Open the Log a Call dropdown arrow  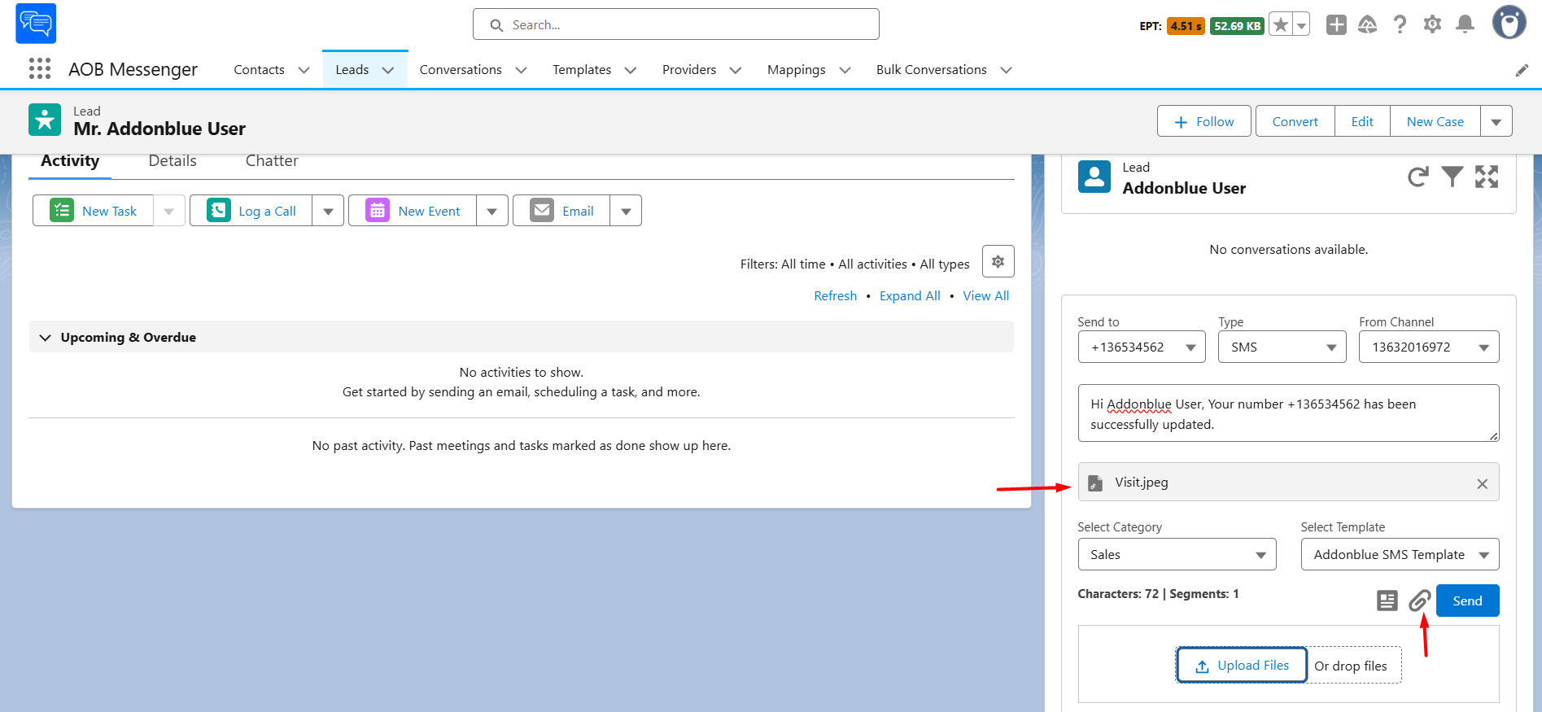click(x=328, y=212)
